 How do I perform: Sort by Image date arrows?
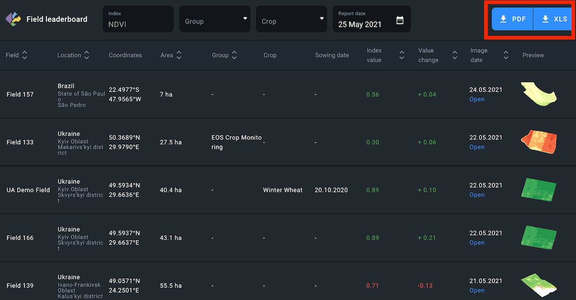(x=505, y=55)
